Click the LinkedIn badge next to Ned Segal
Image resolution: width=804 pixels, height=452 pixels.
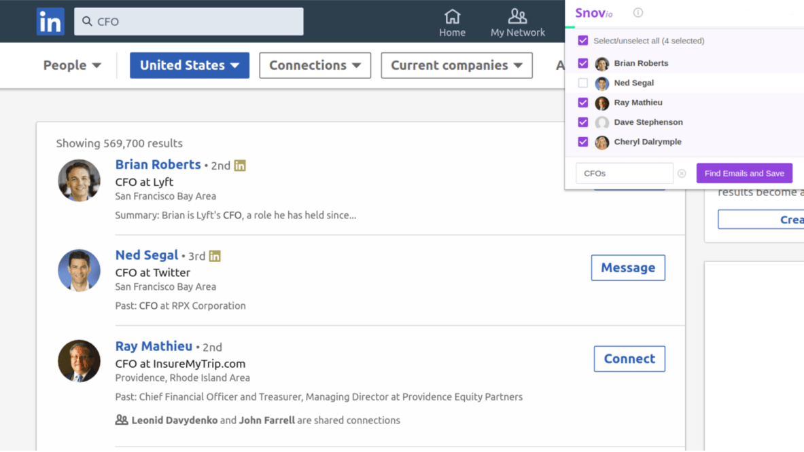coord(215,256)
